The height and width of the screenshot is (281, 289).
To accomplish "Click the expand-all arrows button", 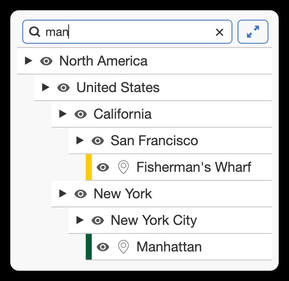I will [253, 32].
